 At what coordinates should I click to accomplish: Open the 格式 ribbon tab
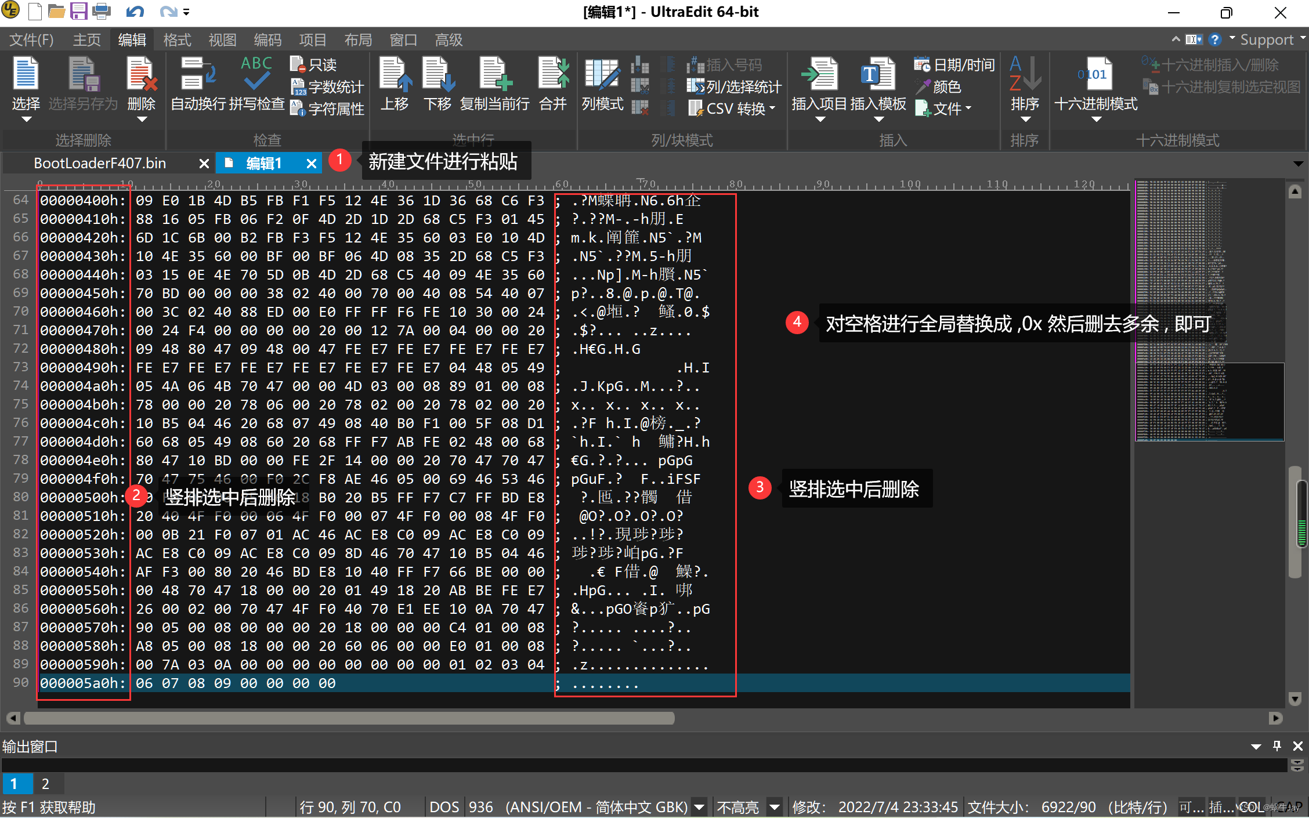(x=177, y=40)
